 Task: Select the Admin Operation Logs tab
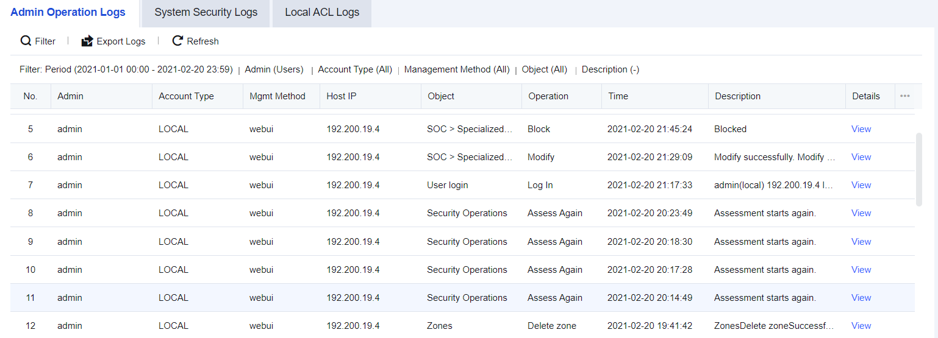68,12
